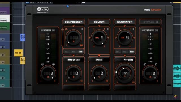181x102 pixels.
Task: Select saturator type 3 on the dial
Action: point(120,29)
